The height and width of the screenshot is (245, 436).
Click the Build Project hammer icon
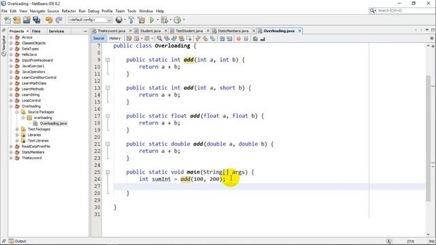coord(131,20)
